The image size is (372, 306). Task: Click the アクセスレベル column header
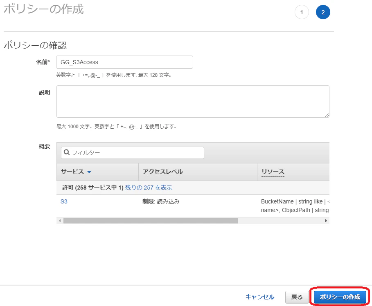tap(163, 172)
